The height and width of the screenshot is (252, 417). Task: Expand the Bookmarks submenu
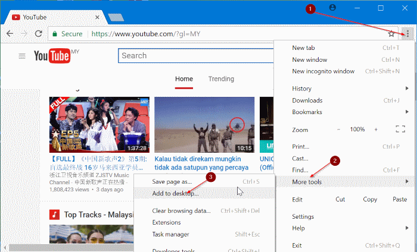click(x=345, y=112)
